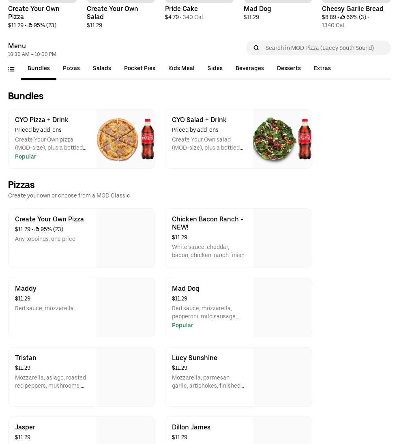Select the Salads tab
The width and height of the screenshot is (399, 444).
tap(102, 68)
